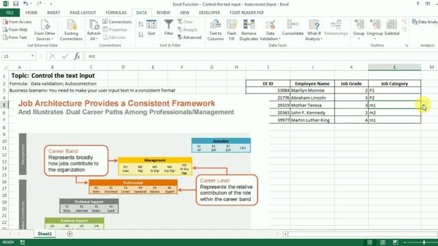Open Consolidate tool

coord(293,27)
